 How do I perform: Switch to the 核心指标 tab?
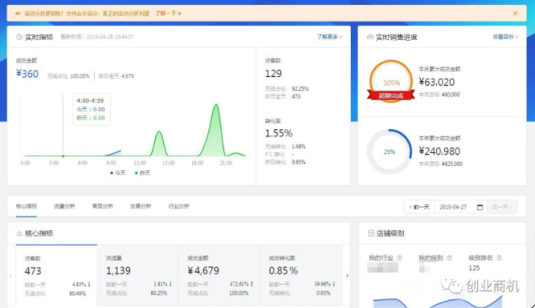tap(27, 206)
